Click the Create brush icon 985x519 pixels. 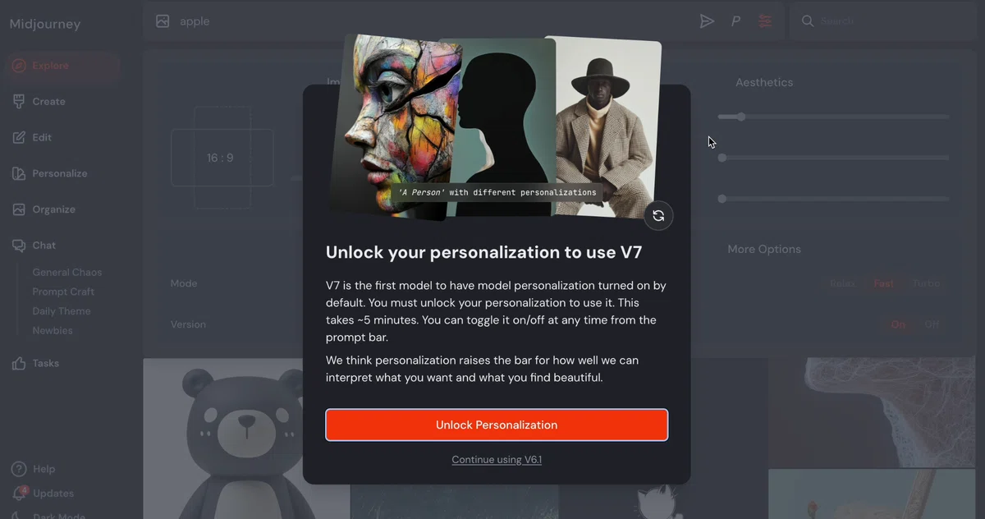[19, 102]
